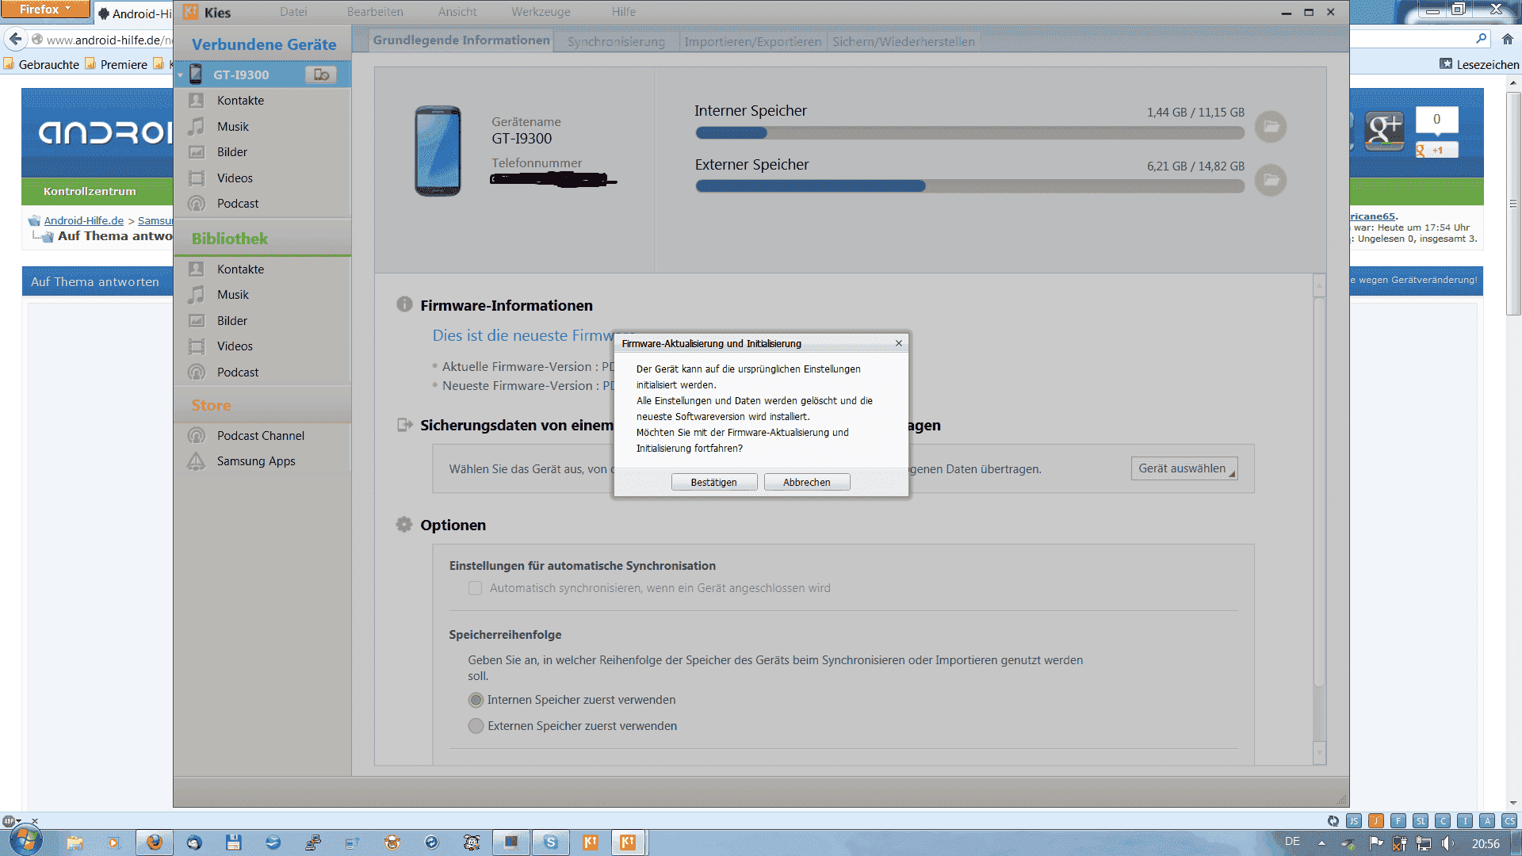
Task: Open the Bearbeiten menu
Action: click(x=375, y=12)
